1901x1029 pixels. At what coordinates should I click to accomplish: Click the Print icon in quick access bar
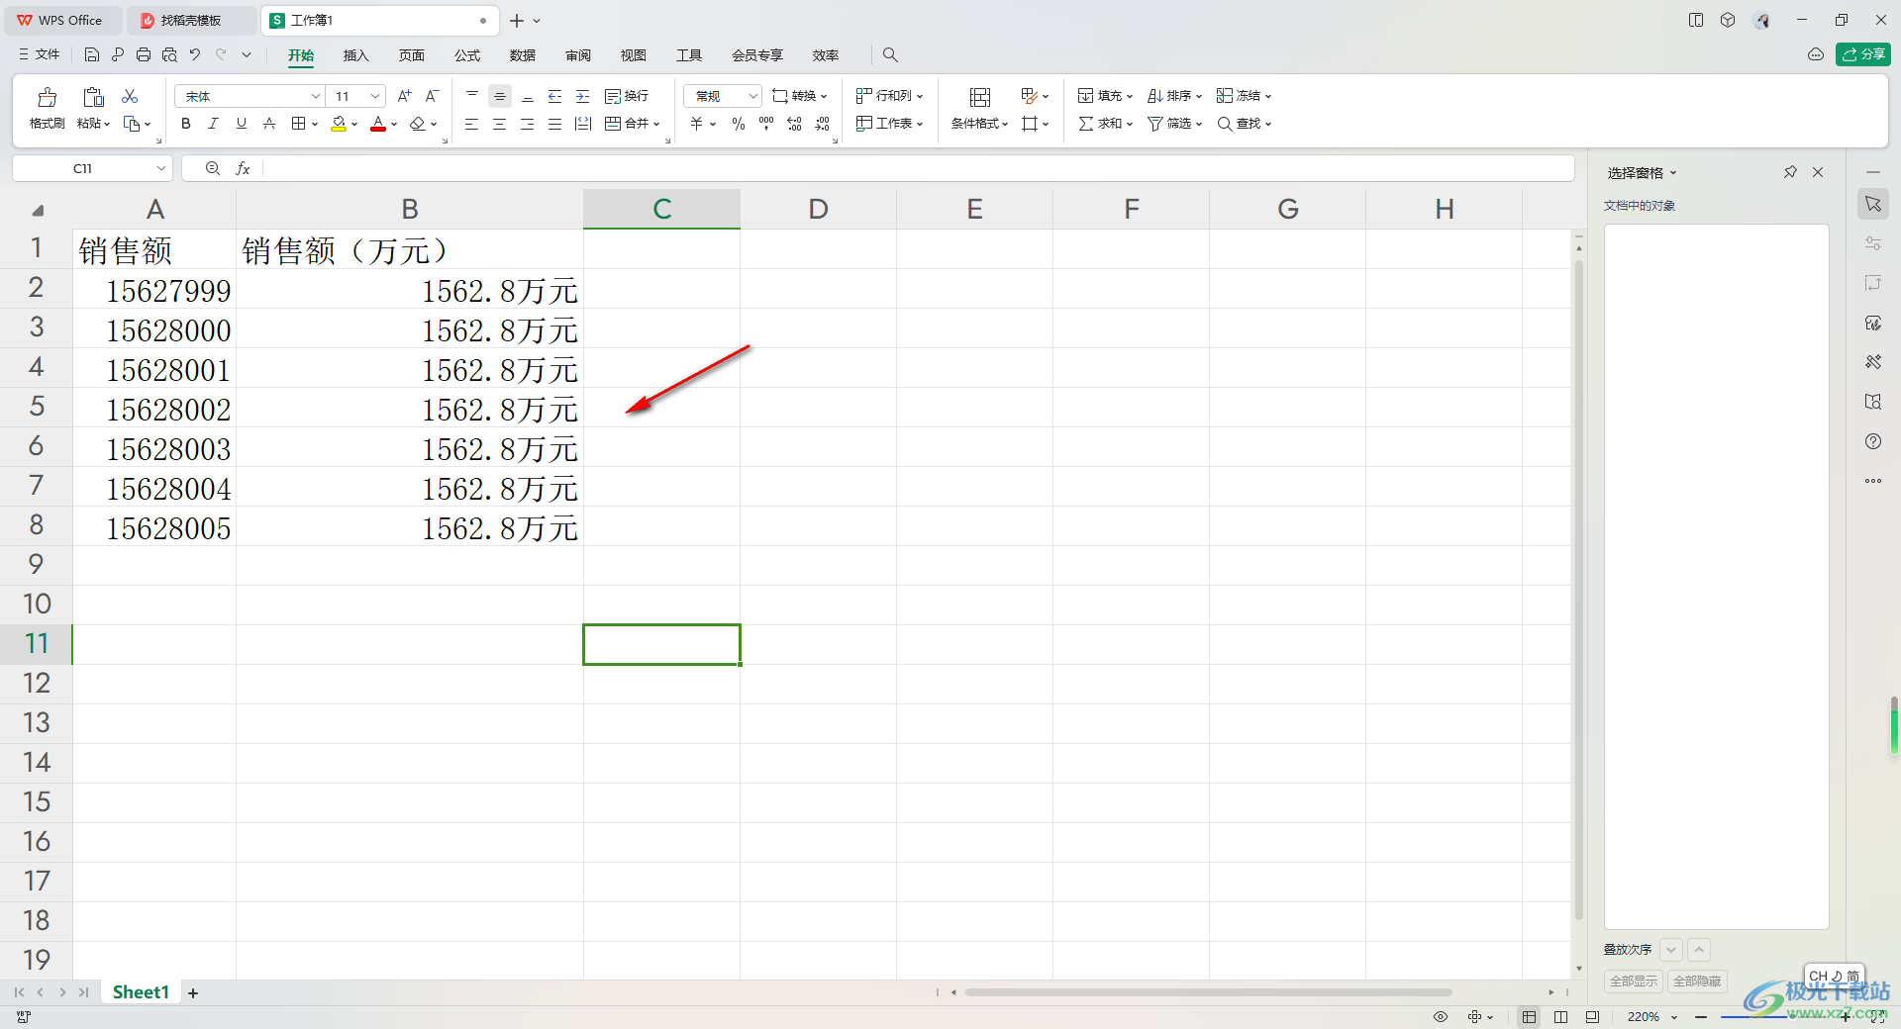[x=144, y=55]
